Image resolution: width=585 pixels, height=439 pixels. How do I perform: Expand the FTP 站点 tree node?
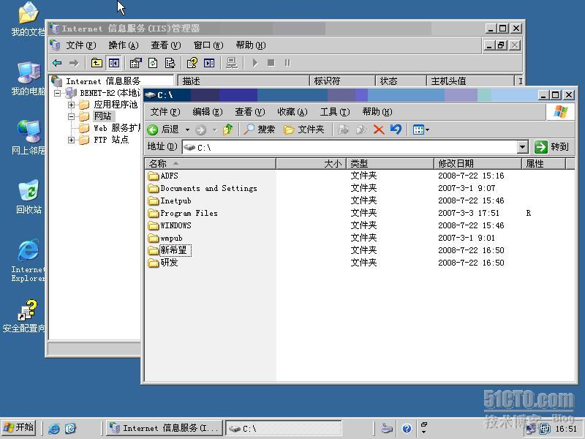[71, 140]
